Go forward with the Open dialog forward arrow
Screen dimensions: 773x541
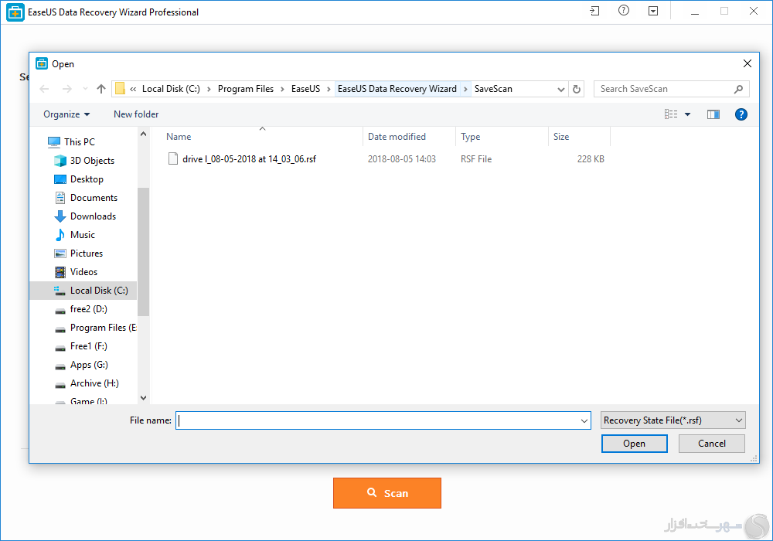click(67, 89)
